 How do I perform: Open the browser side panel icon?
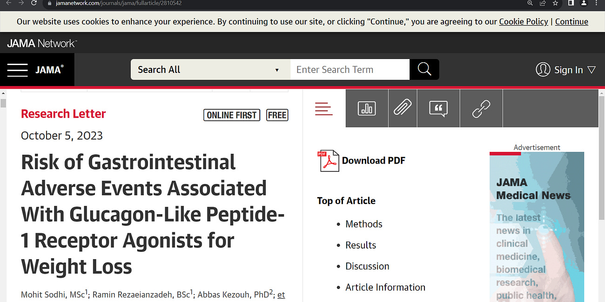pyautogui.click(x=571, y=3)
